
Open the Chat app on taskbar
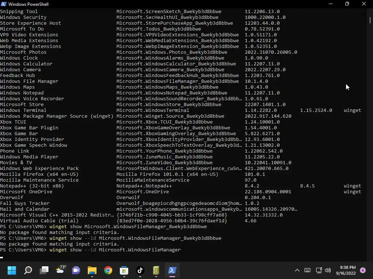76,270
